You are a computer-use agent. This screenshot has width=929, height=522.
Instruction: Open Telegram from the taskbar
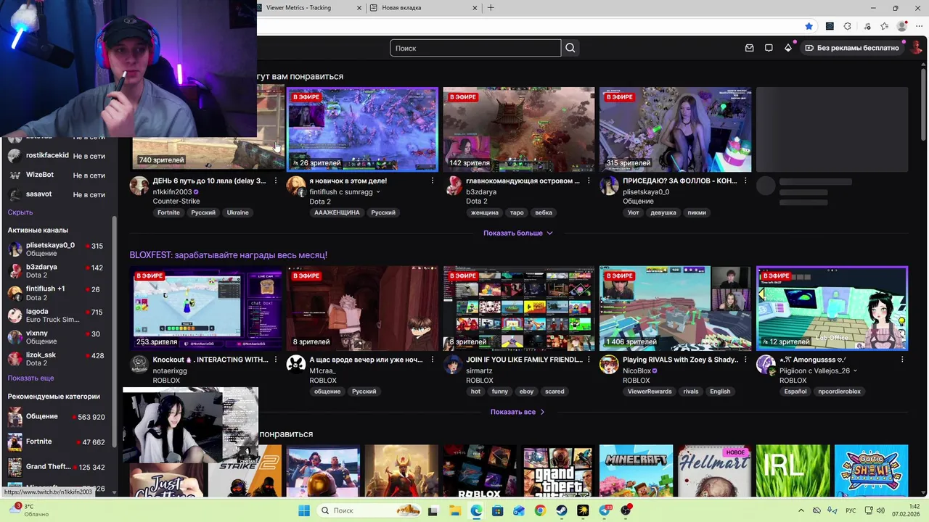pyautogui.click(x=604, y=510)
